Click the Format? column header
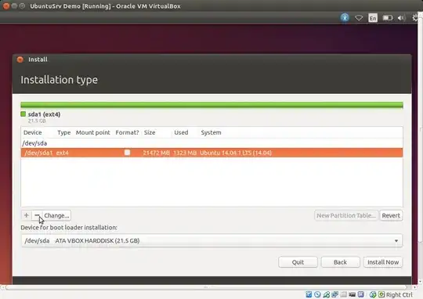The image size is (423, 299). (x=127, y=132)
